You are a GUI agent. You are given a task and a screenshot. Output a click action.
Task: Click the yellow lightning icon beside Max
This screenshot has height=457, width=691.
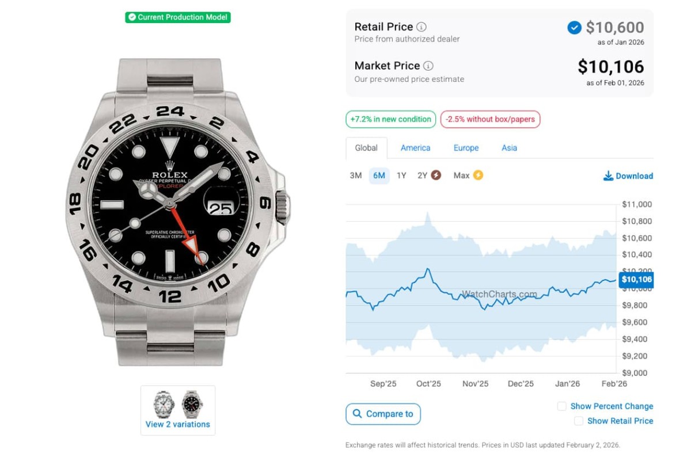[477, 176]
